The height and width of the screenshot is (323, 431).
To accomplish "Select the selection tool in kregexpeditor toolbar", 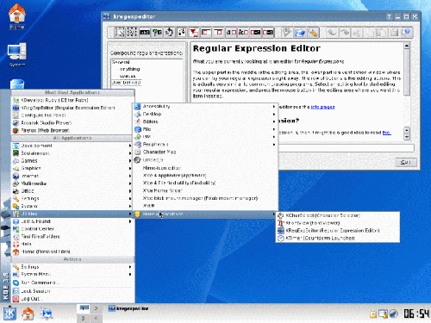I will 120,32.
